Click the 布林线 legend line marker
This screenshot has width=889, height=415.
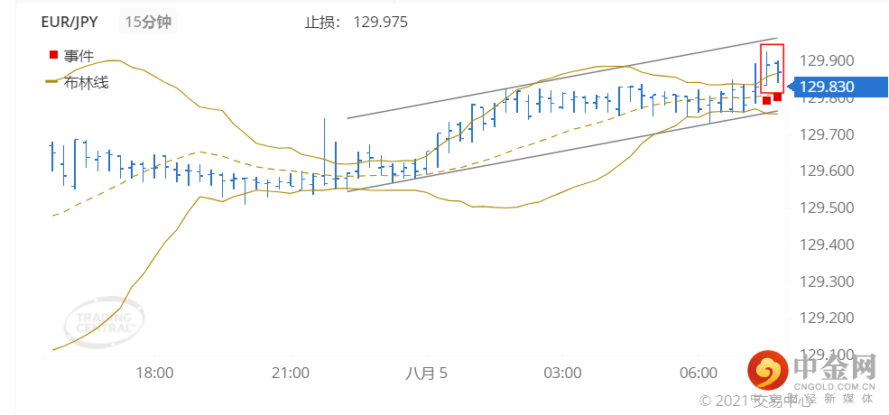pos(53,82)
